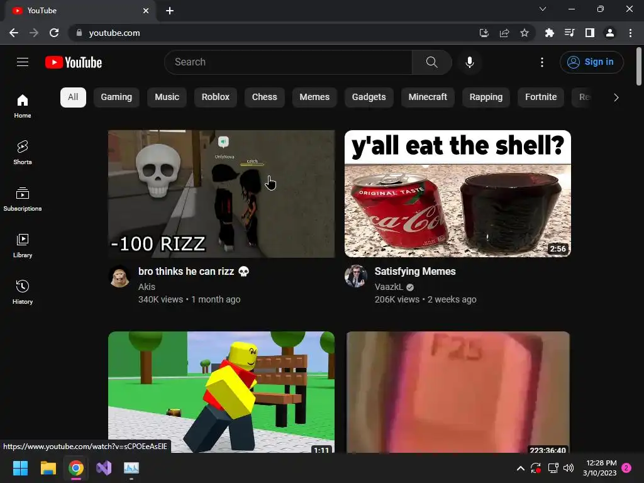The image size is (644, 483).
Task: Close the YouTube tab
Action: tap(146, 11)
